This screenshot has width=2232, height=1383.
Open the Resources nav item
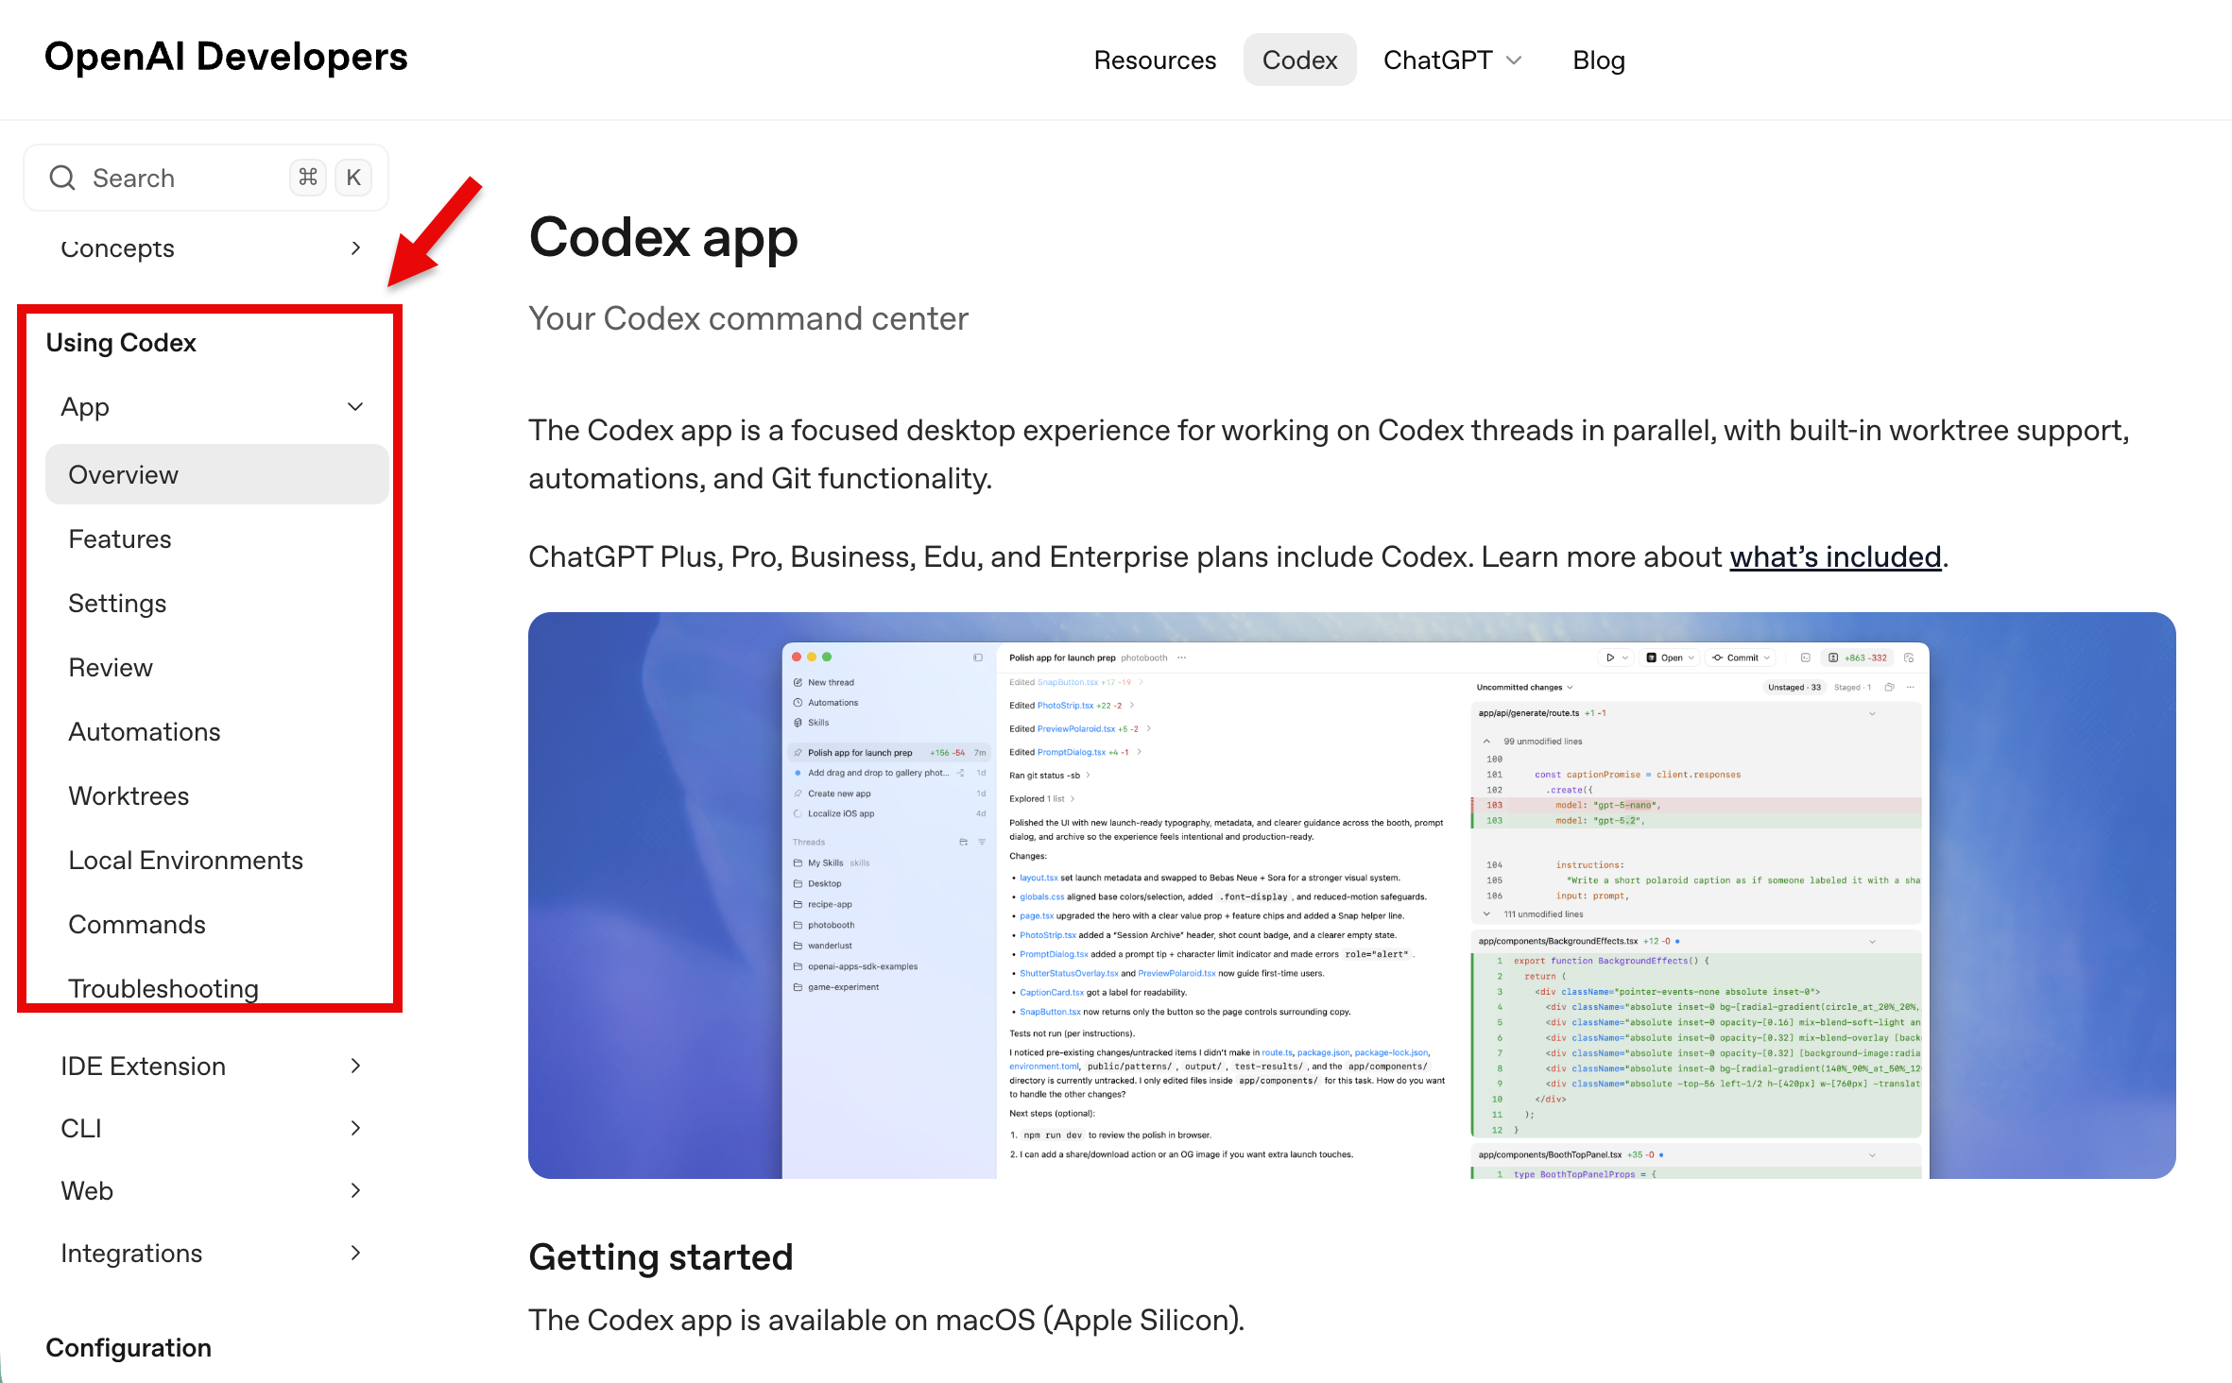[1155, 60]
